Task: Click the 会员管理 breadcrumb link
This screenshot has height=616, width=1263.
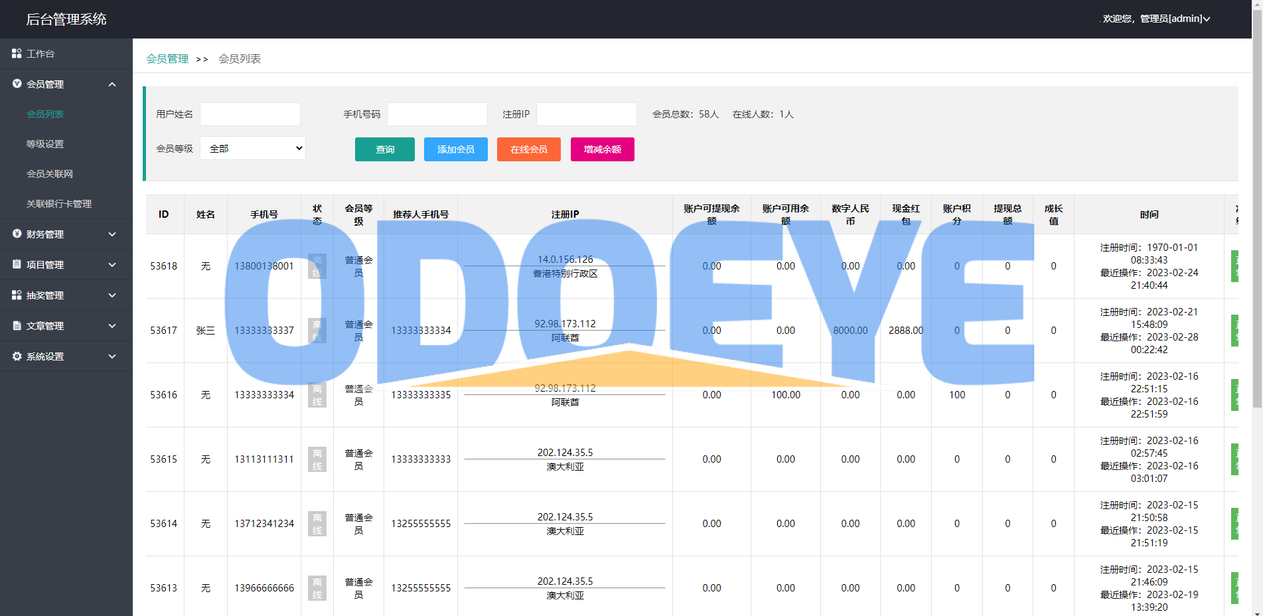Action: click(x=167, y=59)
